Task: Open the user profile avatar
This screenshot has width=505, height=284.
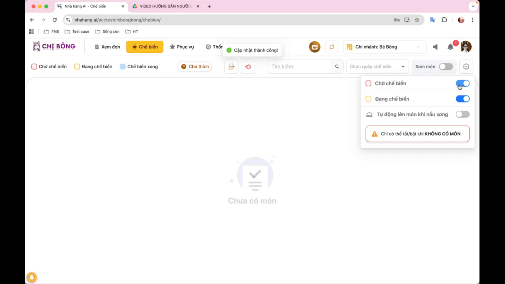Action: tap(466, 47)
